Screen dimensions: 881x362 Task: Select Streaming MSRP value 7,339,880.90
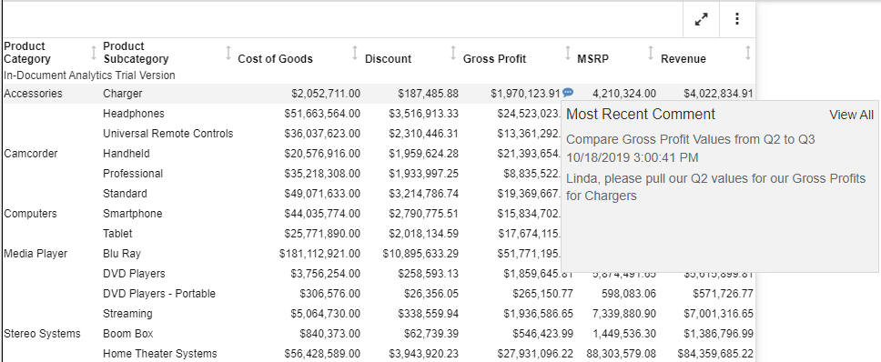click(623, 314)
